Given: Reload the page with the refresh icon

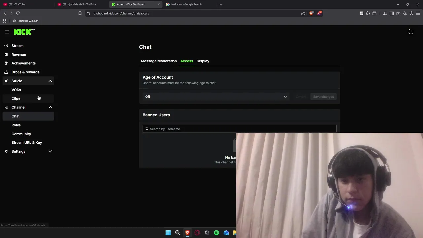Looking at the screenshot, I should click(18, 13).
